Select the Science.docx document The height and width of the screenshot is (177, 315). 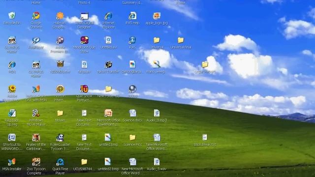tap(132, 113)
